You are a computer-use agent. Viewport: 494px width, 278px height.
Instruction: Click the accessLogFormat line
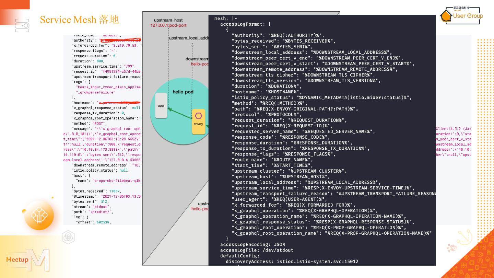click(x=245, y=24)
